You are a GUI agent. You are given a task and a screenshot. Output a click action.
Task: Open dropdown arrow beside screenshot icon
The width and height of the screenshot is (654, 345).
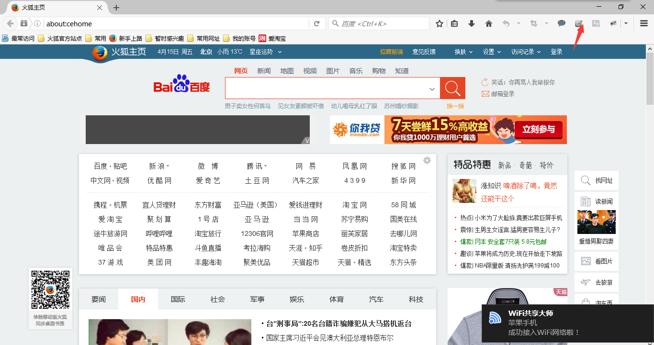[547, 23]
